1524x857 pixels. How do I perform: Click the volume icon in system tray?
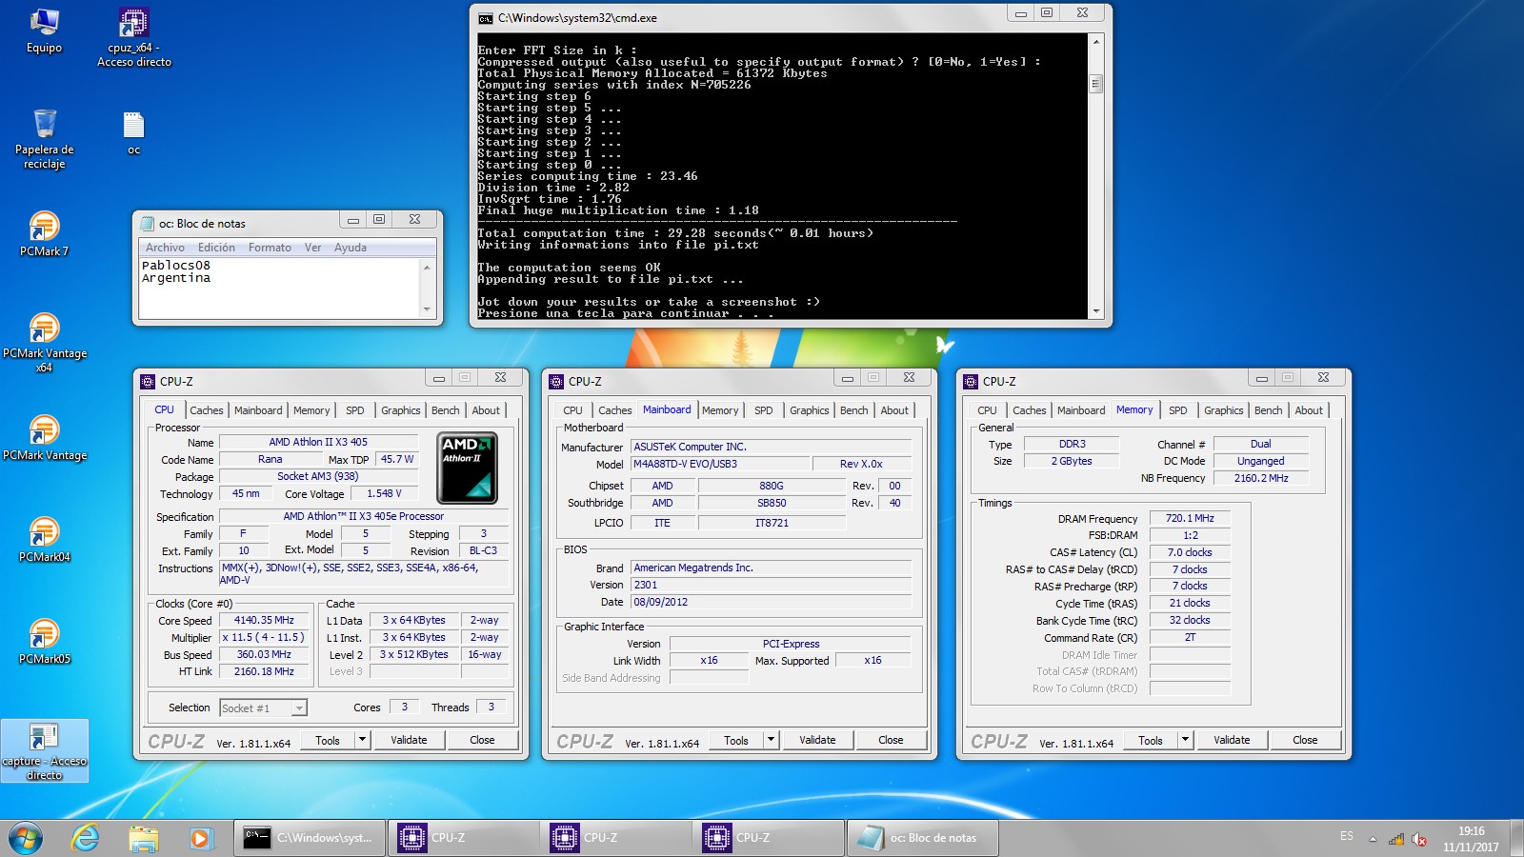tap(1419, 839)
